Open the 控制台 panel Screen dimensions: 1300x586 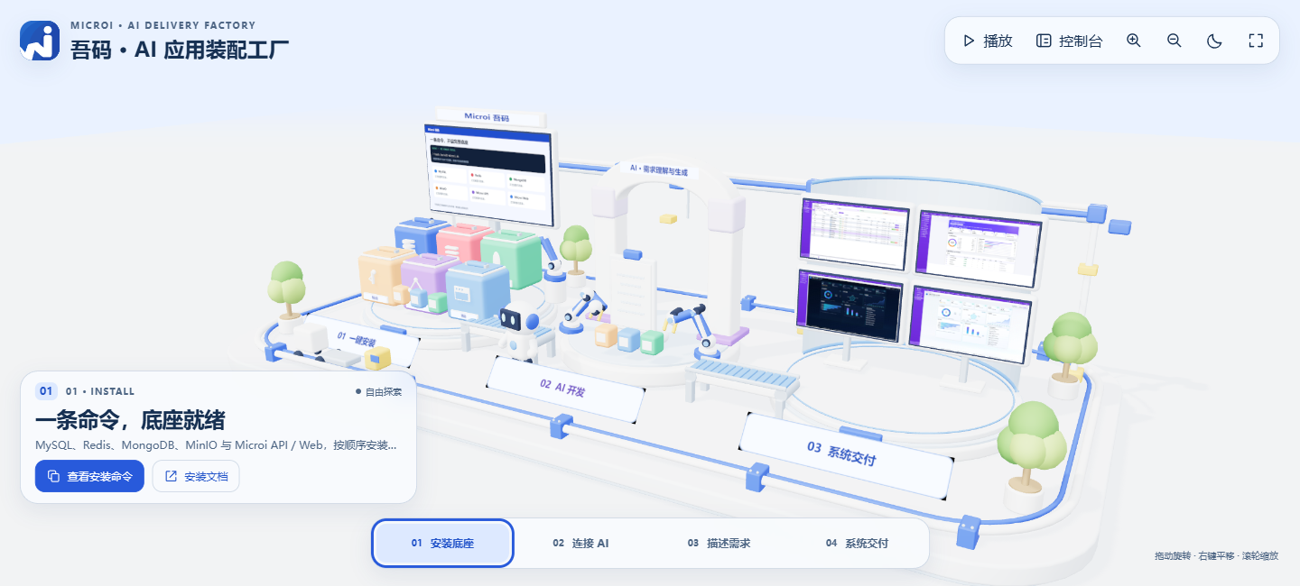(x=1070, y=41)
